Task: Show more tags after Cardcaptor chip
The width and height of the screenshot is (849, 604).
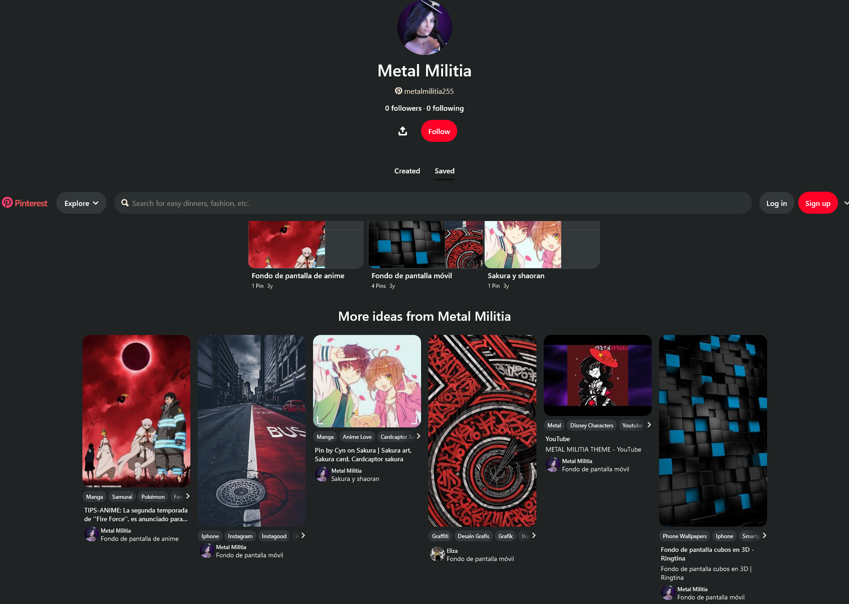Action: pos(418,437)
